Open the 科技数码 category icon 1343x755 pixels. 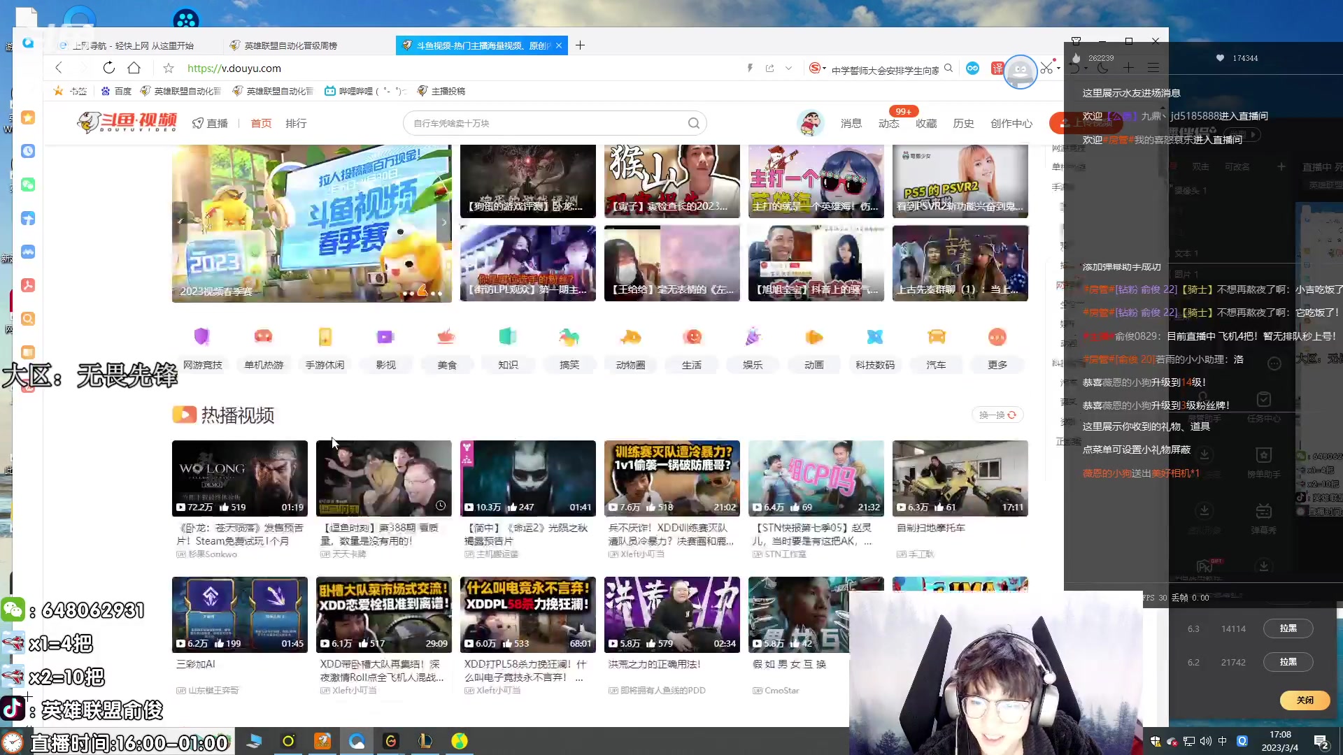click(x=875, y=337)
